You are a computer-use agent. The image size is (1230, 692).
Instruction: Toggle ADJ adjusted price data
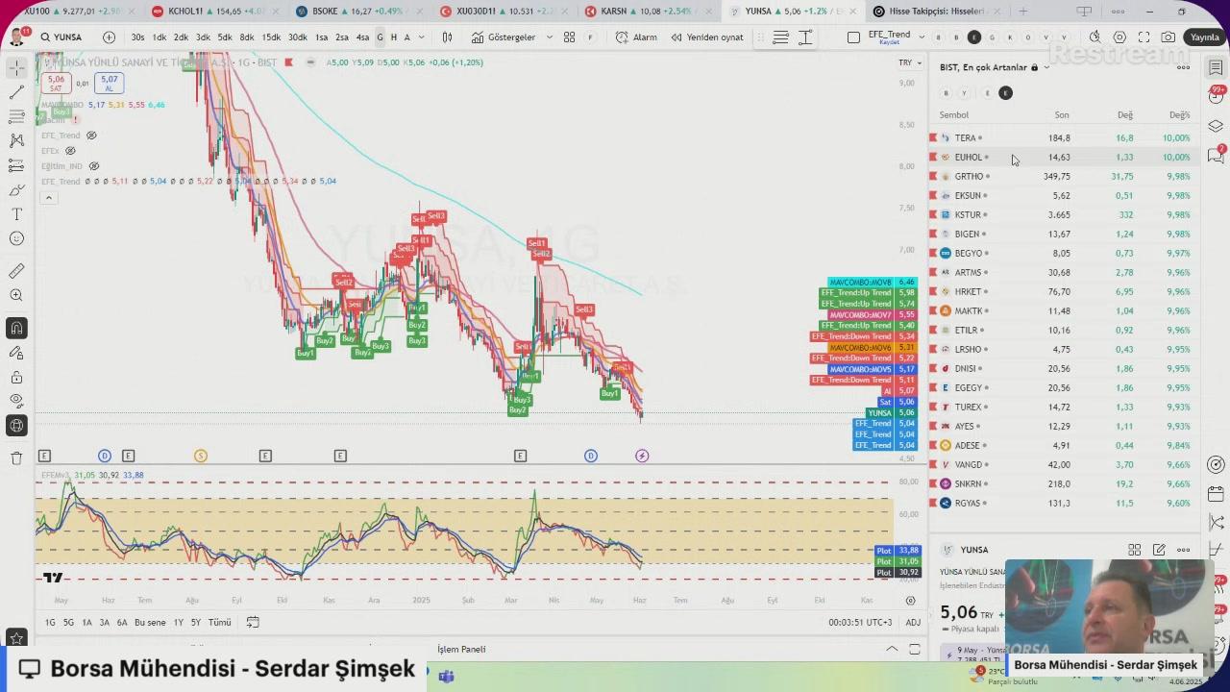coord(913,623)
